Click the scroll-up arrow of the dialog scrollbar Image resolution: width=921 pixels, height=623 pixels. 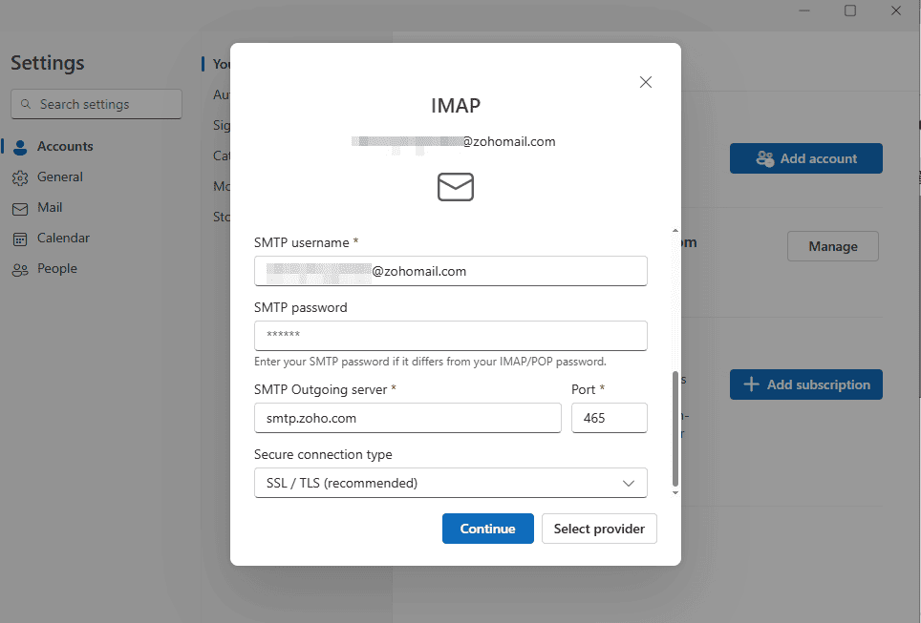coord(675,231)
